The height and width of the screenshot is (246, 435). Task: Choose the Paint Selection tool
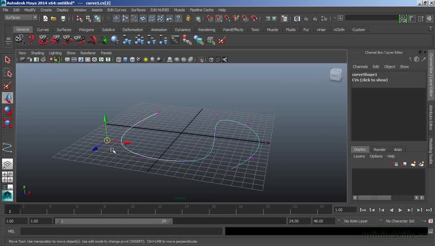pyautogui.click(x=7, y=86)
